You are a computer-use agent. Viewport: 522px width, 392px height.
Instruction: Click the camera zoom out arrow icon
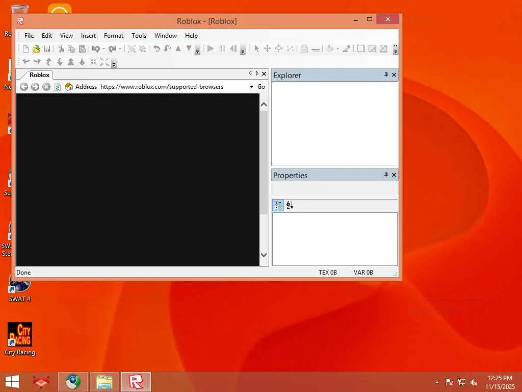point(82,62)
